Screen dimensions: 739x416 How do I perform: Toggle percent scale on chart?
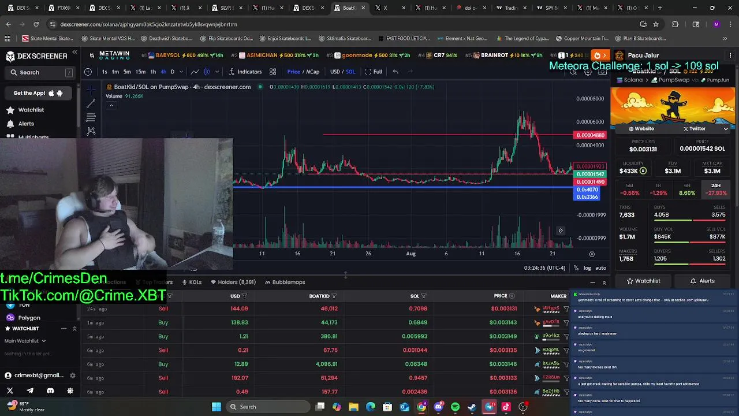click(x=576, y=268)
